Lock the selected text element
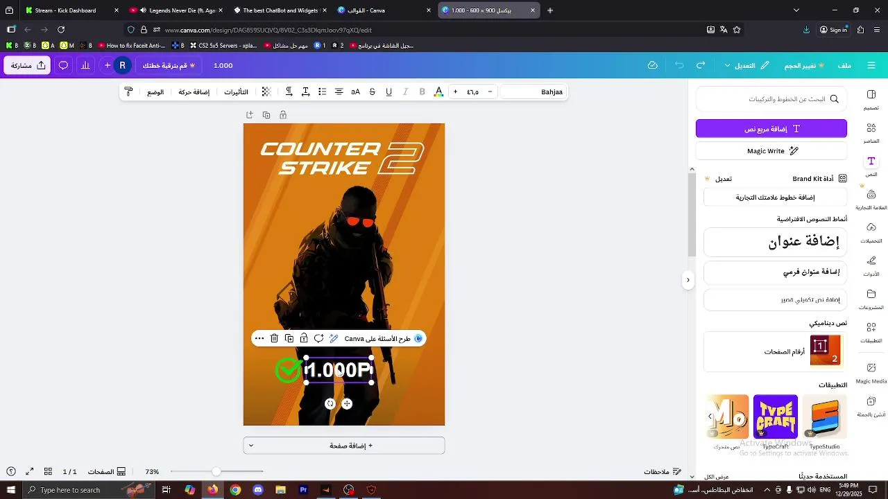The image size is (888, 499). click(x=304, y=339)
